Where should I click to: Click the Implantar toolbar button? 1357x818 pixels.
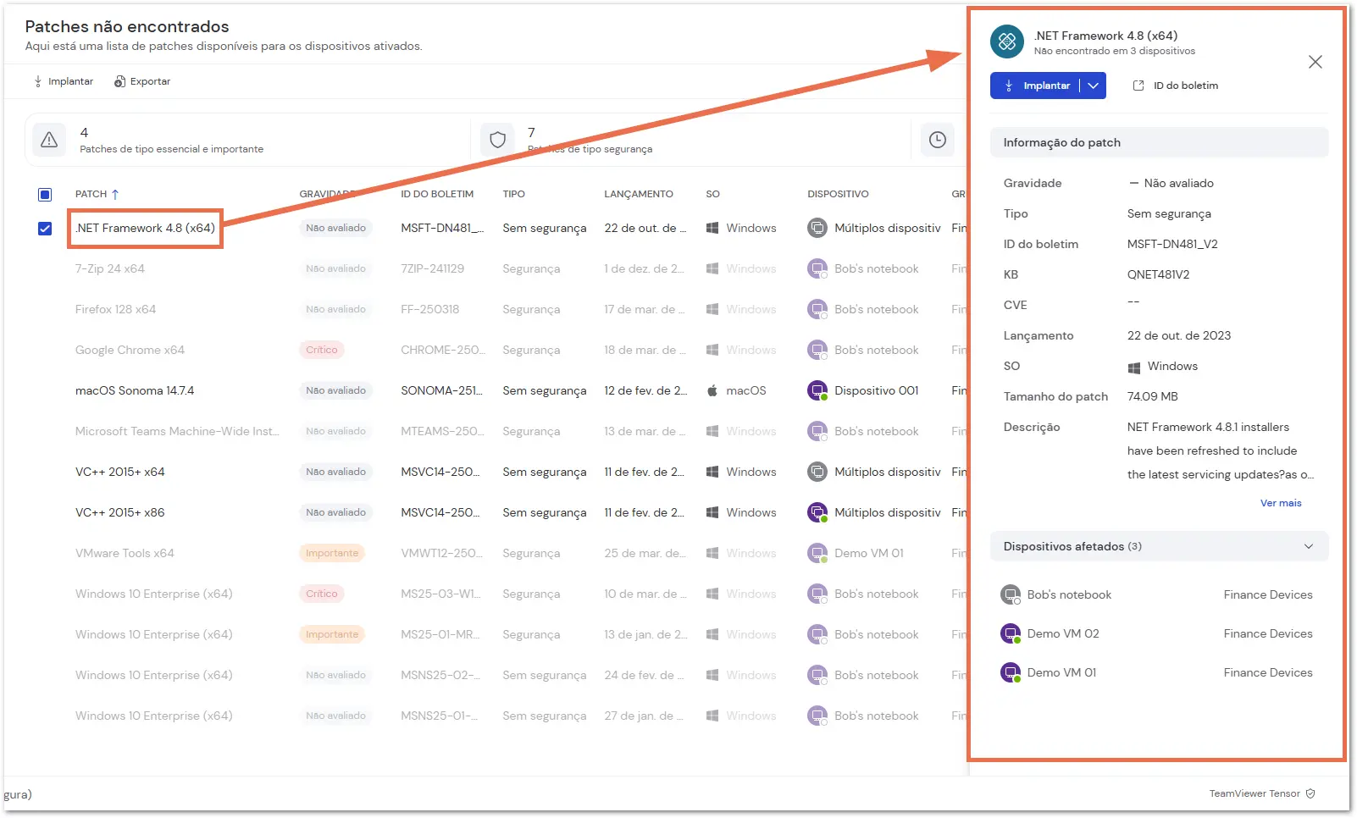tap(64, 81)
